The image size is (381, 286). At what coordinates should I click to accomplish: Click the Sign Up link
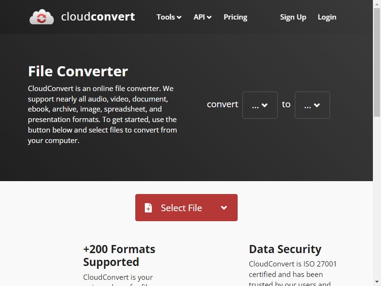tap(293, 17)
